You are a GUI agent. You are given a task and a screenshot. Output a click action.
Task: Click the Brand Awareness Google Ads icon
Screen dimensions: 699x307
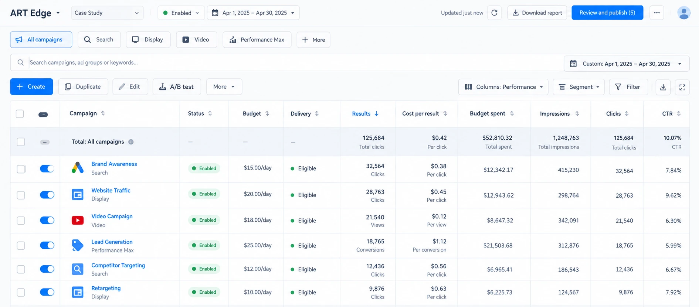78,168
